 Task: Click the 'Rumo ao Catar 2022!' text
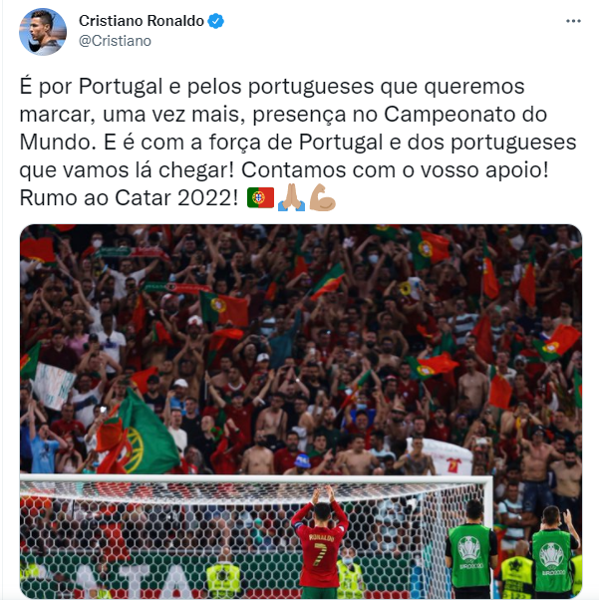(x=129, y=197)
